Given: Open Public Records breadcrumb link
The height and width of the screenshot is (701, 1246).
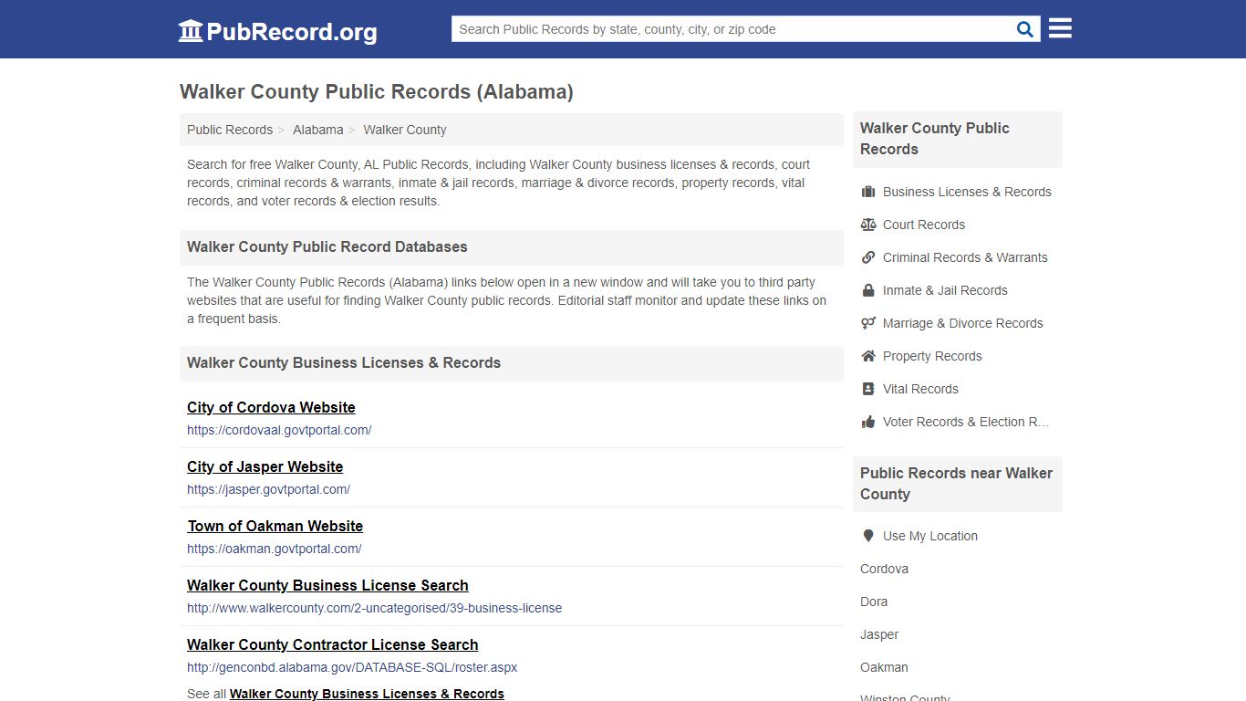Looking at the screenshot, I should pos(230,130).
